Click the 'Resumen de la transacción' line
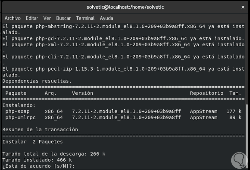Viewport: 250px width, 170px height. point(40,130)
